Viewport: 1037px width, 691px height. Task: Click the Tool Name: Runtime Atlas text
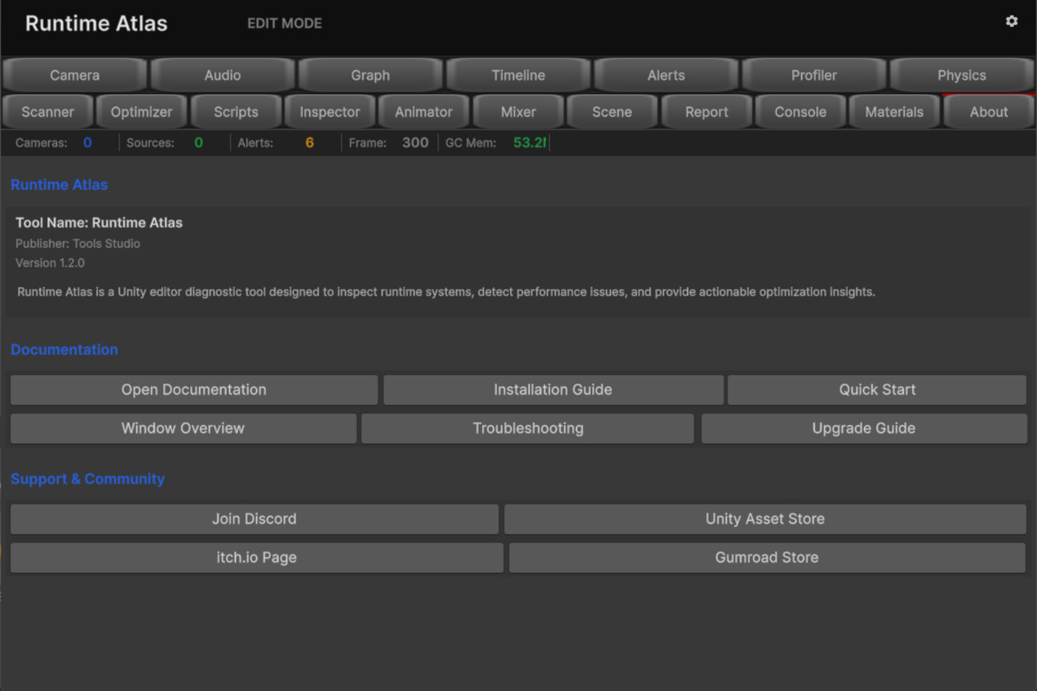pos(99,223)
